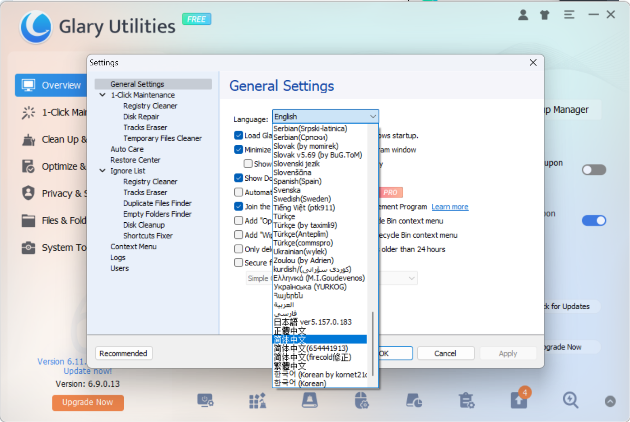This screenshot has height=422, width=630.
Task: Click the language list scrollbar thumb
Action: [373, 344]
